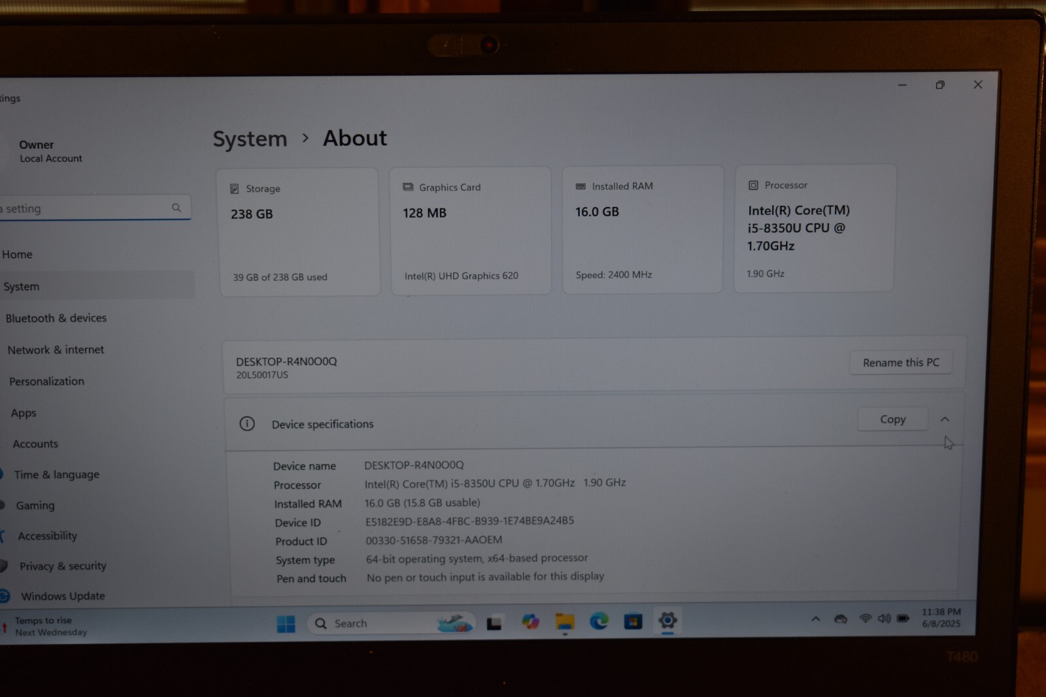The width and height of the screenshot is (1046, 697).
Task: Launch Copilot from the taskbar
Action: (530, 621)
